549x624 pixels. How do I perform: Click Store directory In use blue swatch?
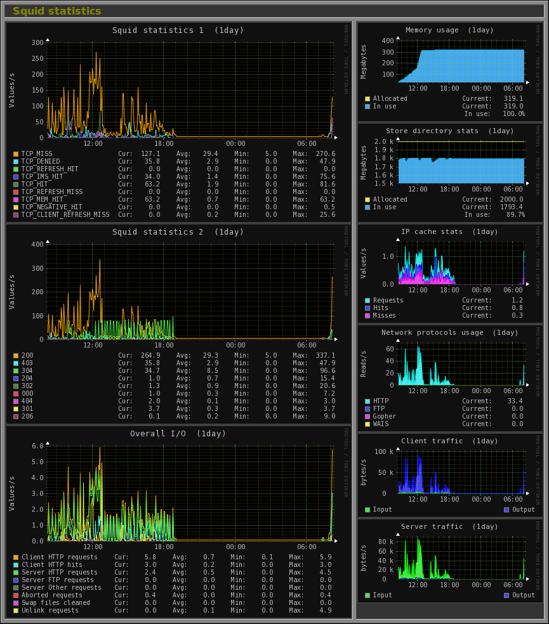367,207
